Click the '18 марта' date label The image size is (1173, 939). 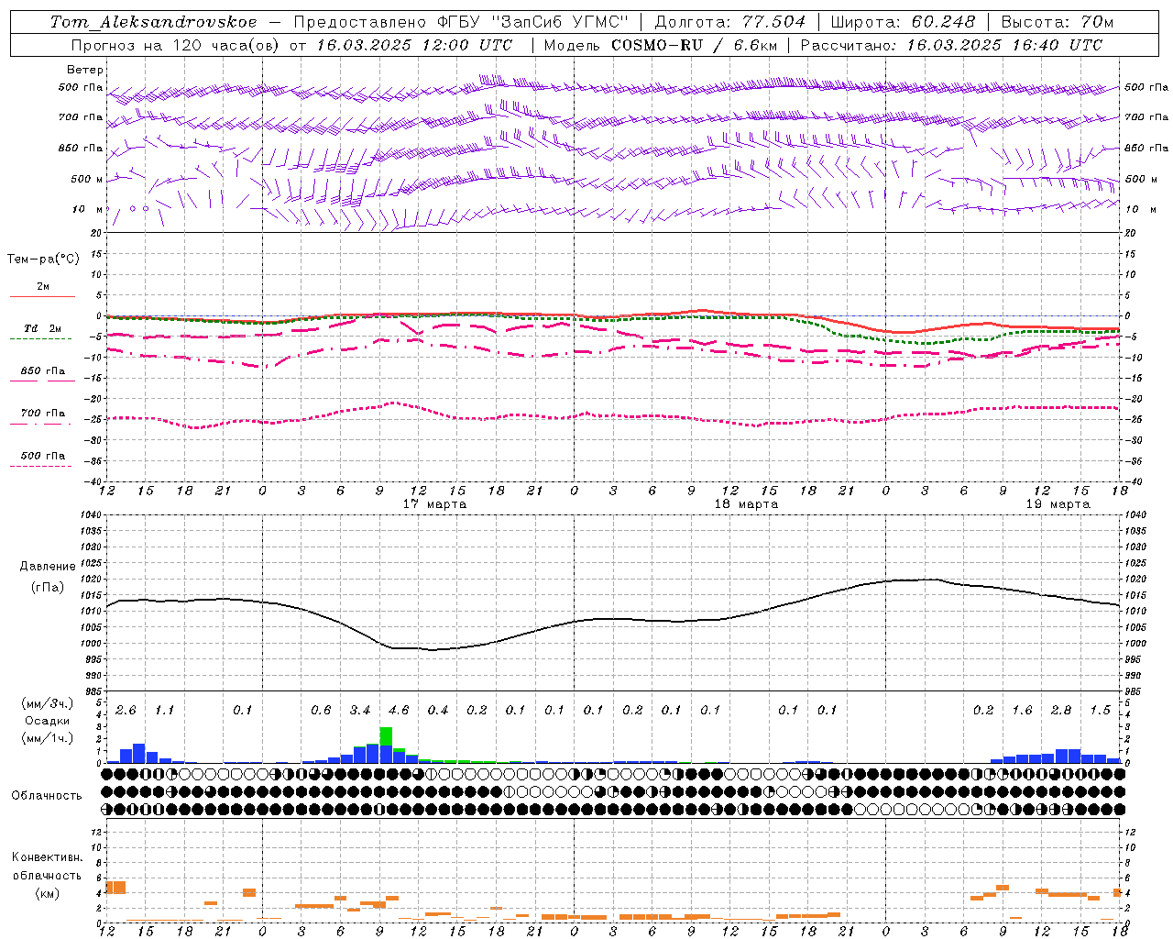point(746,504)
